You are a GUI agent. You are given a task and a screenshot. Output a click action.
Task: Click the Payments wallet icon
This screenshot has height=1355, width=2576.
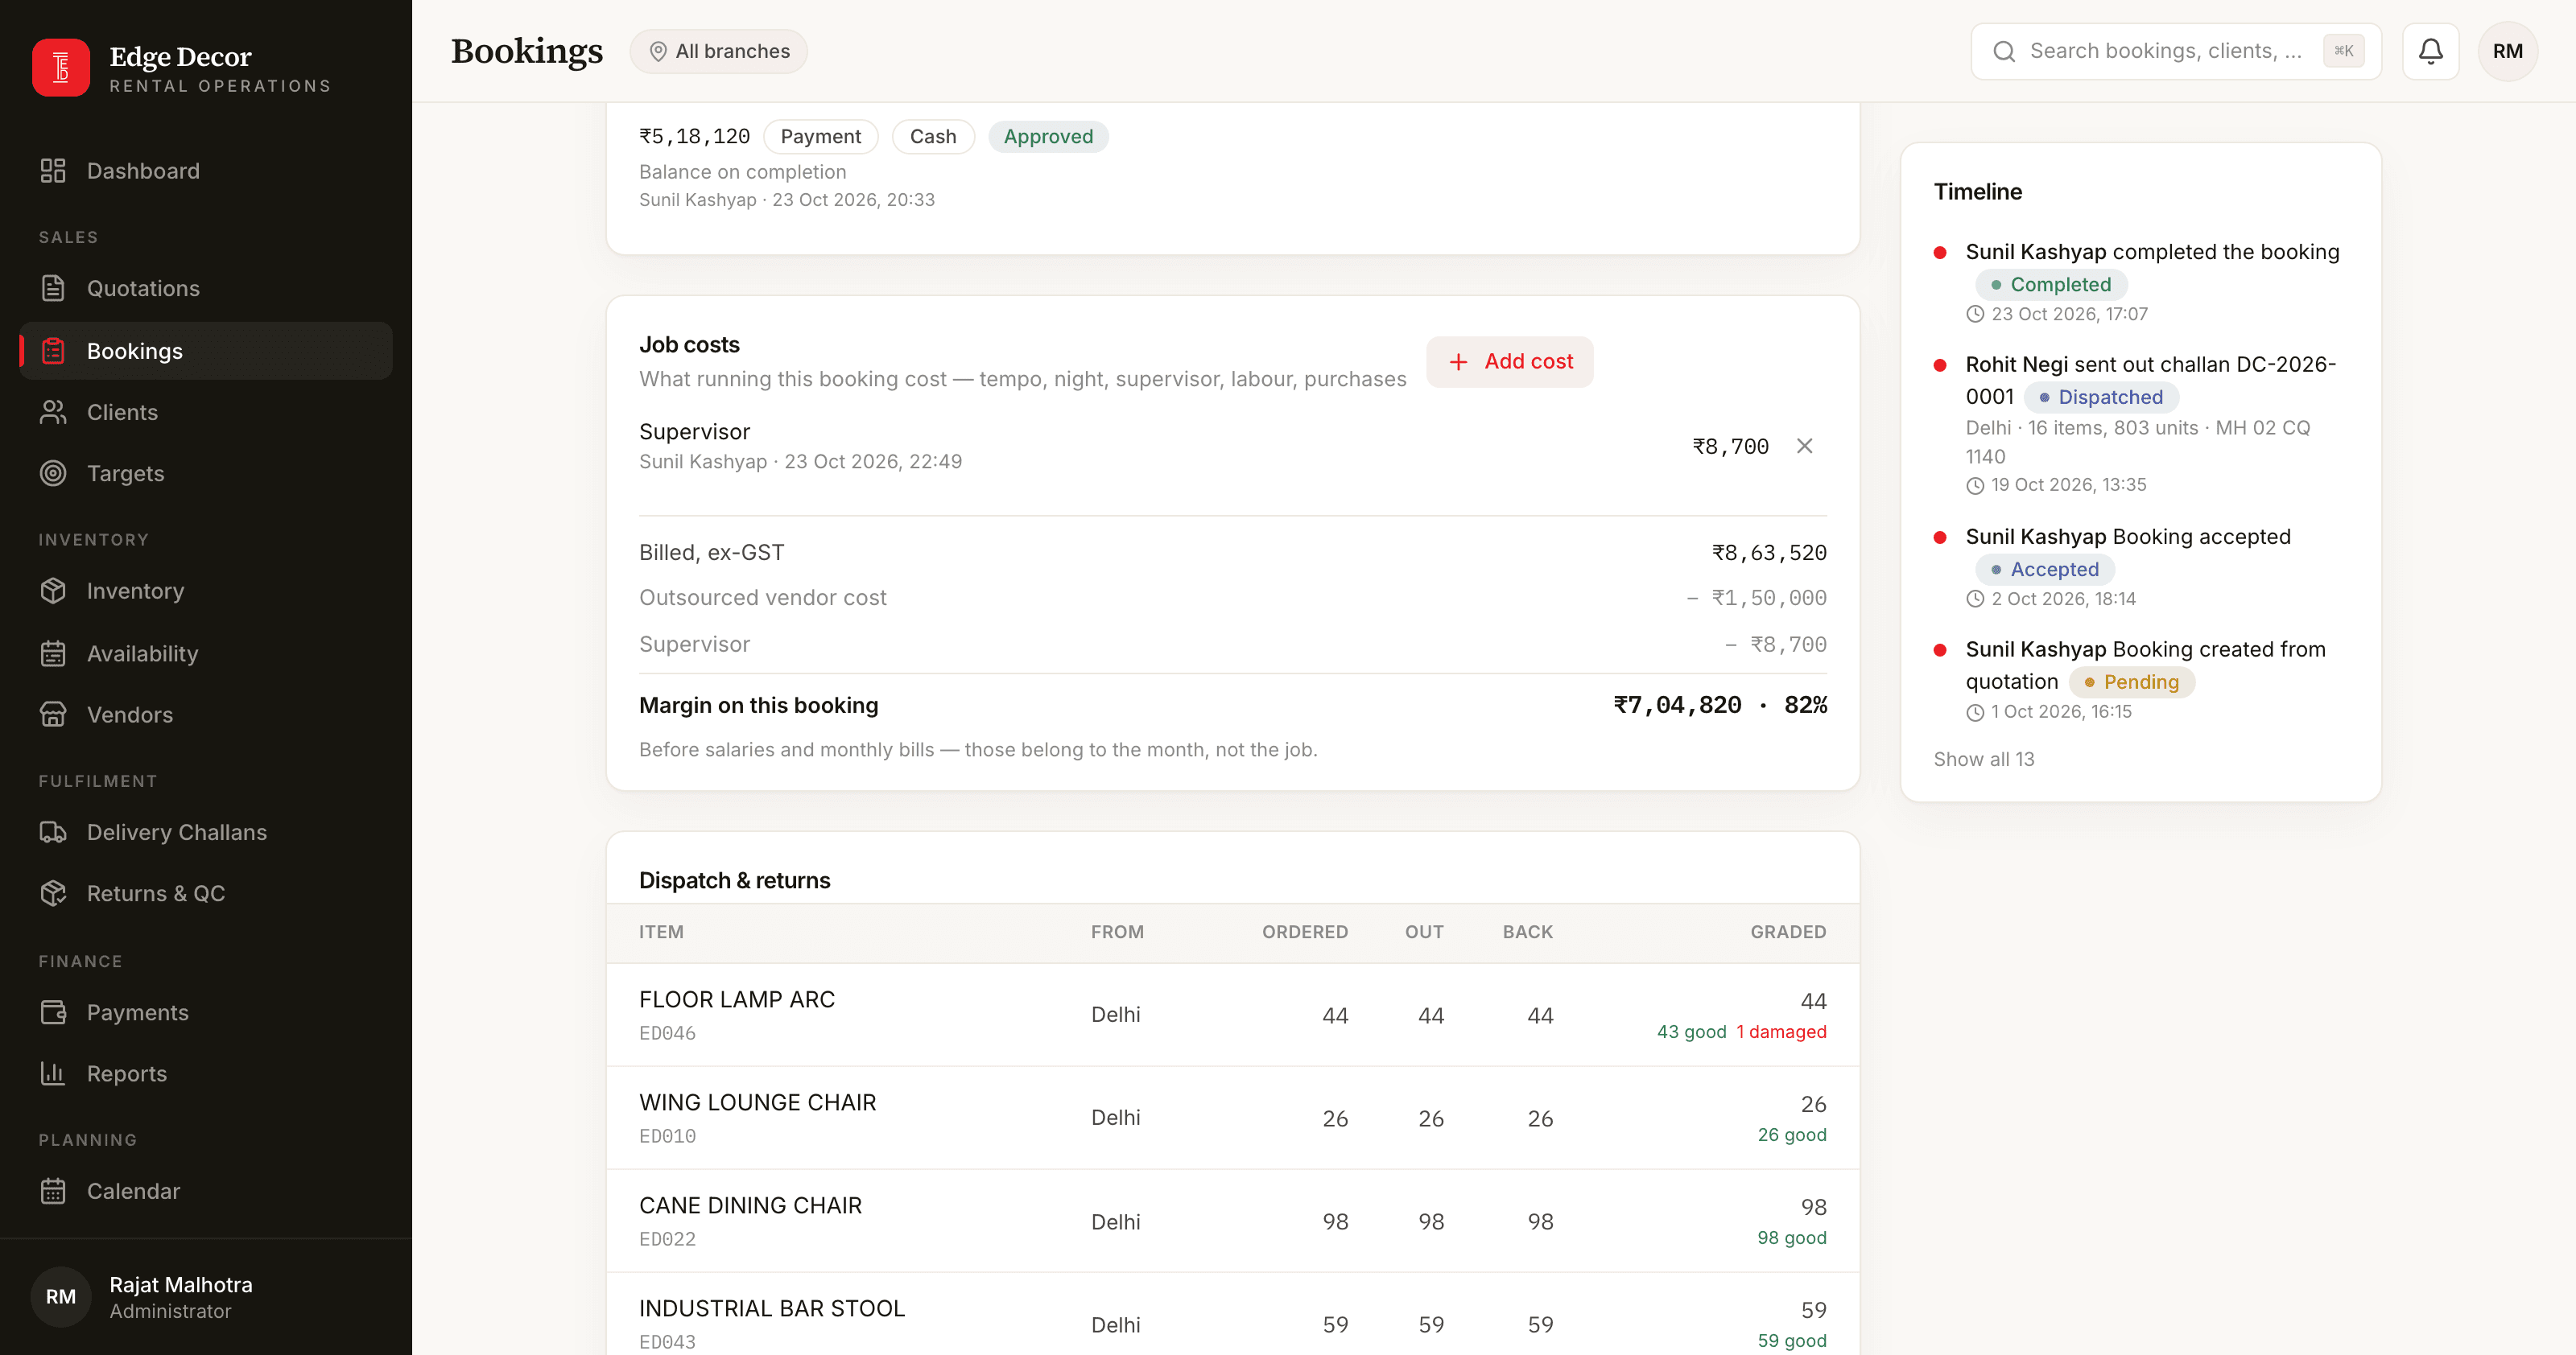[53, 1012]
